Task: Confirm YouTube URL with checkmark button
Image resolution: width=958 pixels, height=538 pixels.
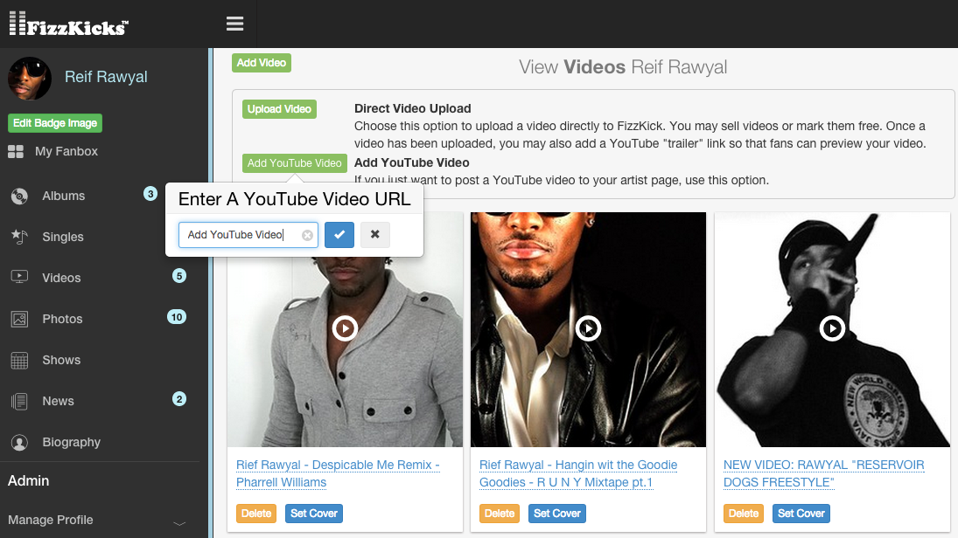Action: coord(339,234)
